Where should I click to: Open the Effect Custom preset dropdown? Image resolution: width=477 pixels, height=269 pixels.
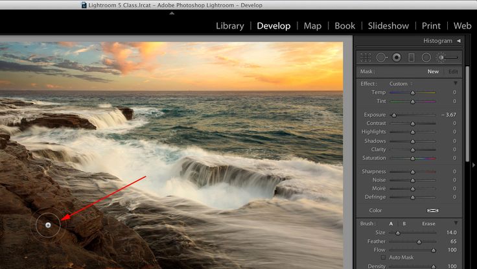pos(399,84)
